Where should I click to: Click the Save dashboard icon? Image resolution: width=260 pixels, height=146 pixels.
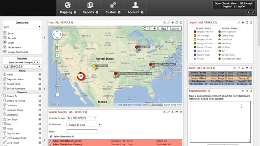click(4, 33)
